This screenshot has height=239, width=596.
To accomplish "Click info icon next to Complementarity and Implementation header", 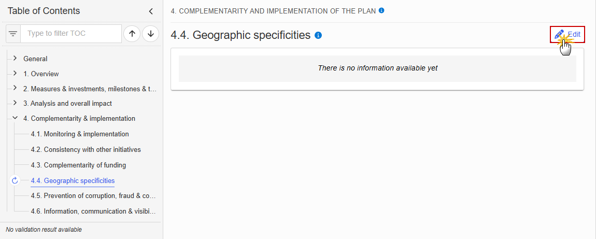I will coord(381,11).
